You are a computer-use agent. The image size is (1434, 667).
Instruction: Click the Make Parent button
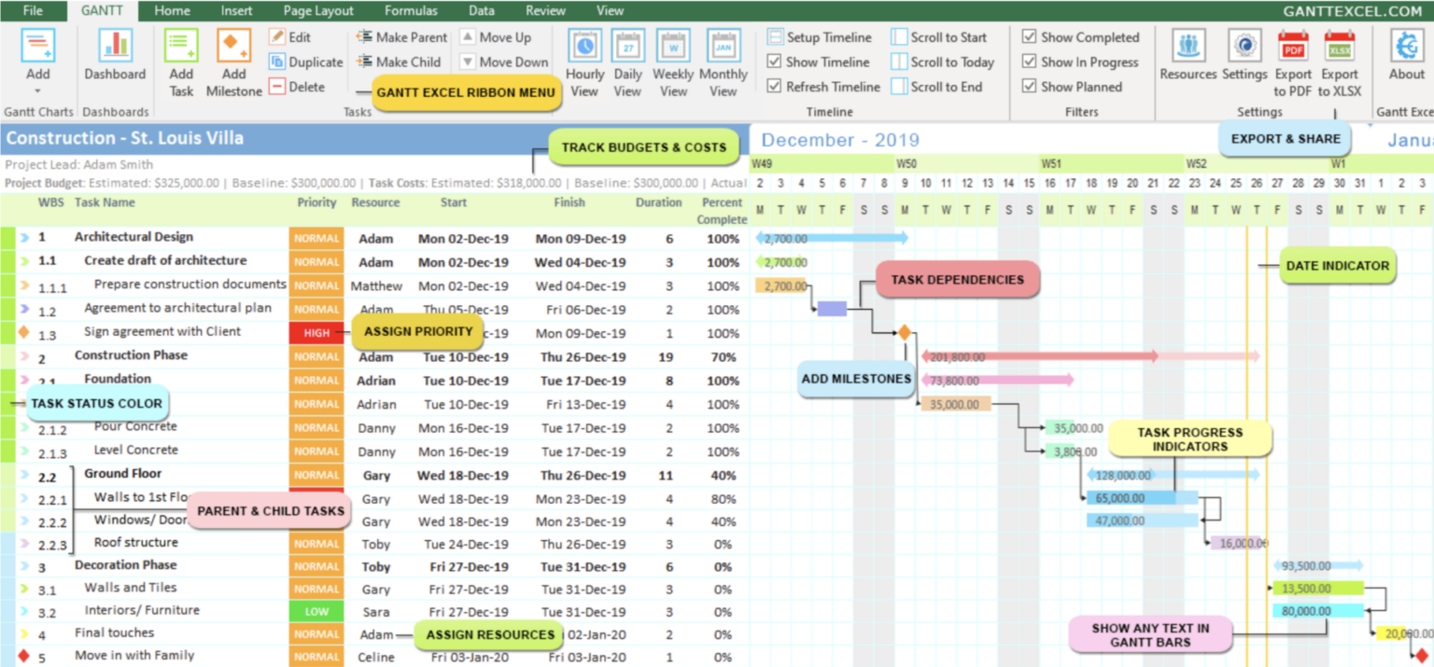click(401, 37)
